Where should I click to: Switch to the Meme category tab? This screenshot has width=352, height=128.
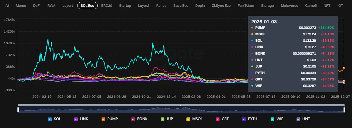(x=21, y=6)
